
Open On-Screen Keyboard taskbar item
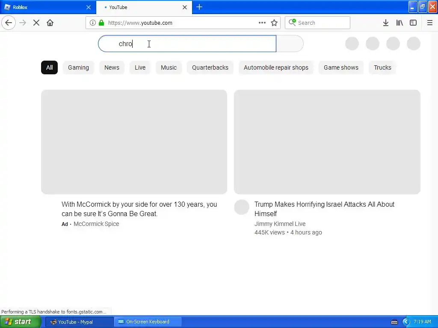(148, 322)
